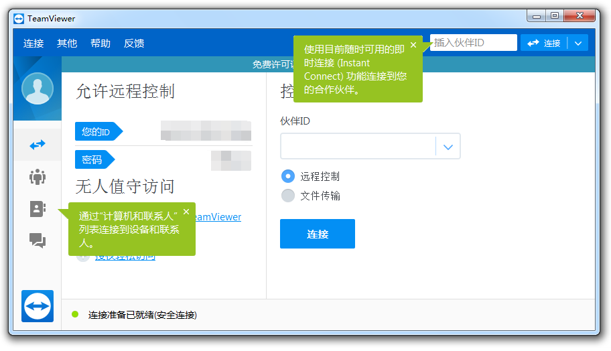The height and width of the screenshot is (351, 611).
Task: Select the 远程控制 radio button
Action: click(288, 177)
